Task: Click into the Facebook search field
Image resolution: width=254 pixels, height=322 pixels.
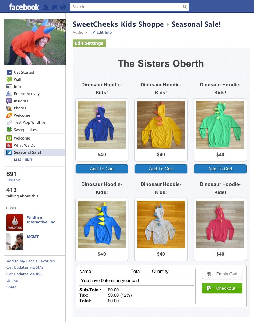Action: [x=125, y=7]
